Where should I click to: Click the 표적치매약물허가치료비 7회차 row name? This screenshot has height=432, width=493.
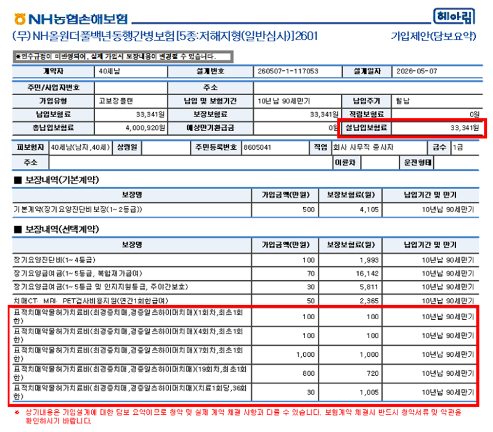click(x=128, y=354)
